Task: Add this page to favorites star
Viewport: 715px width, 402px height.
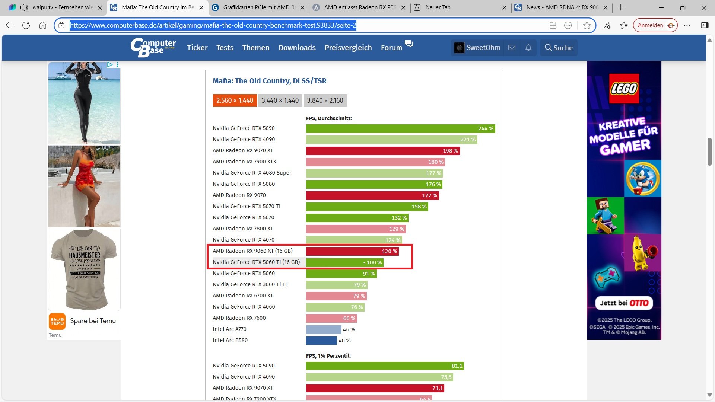Action: pyautogui.click(x=587, y=25)
